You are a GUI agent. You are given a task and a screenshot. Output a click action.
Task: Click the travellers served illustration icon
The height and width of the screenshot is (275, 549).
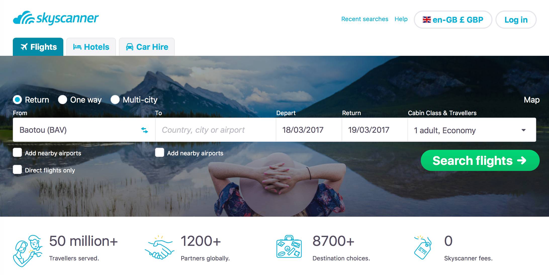tap(28, 251)
